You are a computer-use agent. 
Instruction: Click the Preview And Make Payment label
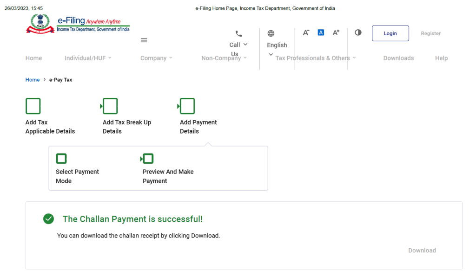[x=168, y=176]
